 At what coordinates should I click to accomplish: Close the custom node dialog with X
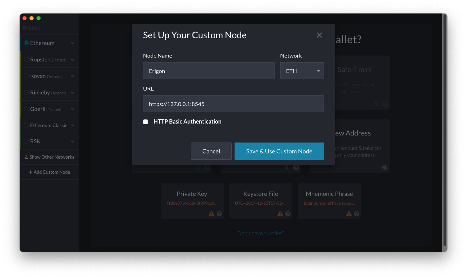[319, 35]
